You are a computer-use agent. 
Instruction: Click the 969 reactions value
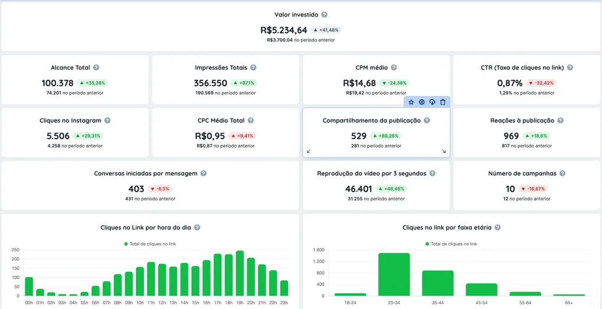(511, 136)
